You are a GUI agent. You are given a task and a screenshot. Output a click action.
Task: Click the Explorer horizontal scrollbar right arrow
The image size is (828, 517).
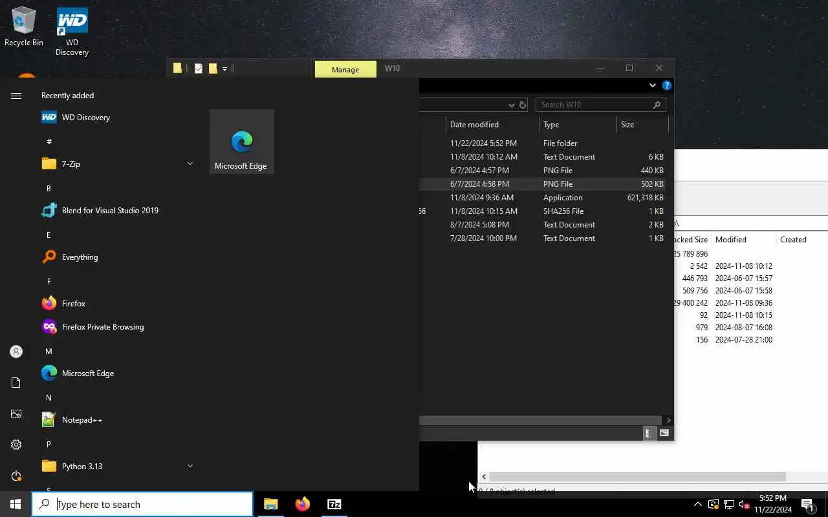pyautogui.click(x=668, y=420)
